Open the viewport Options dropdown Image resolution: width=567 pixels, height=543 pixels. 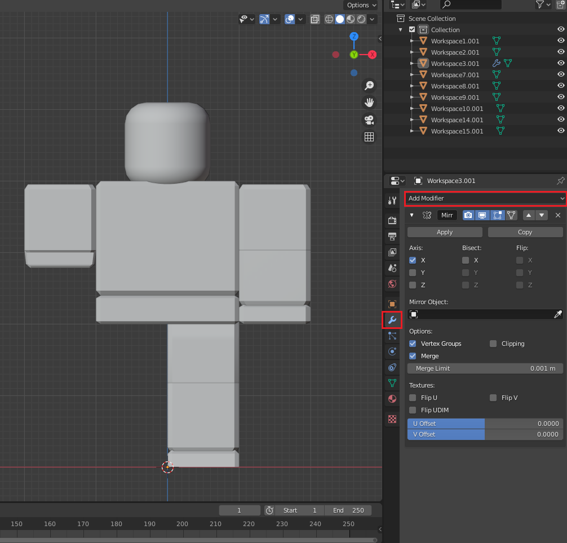coord(361,5)
